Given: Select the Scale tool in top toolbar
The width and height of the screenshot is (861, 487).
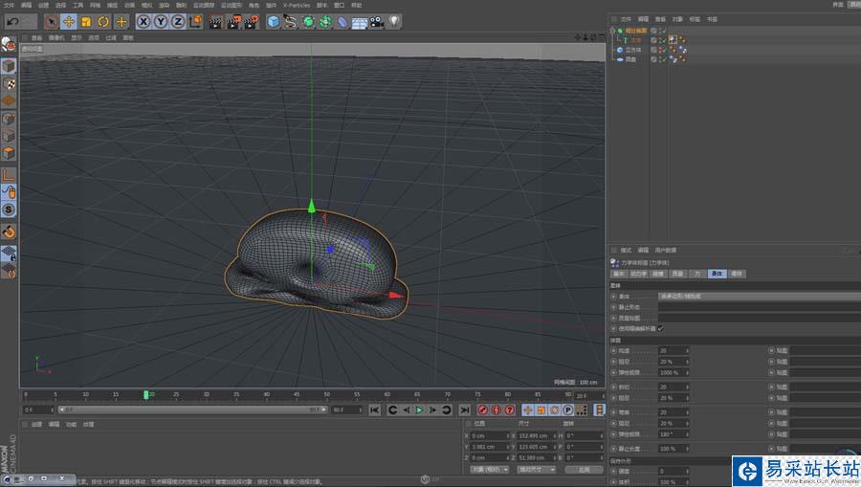Looking at the screenshot, I should 86,21.
